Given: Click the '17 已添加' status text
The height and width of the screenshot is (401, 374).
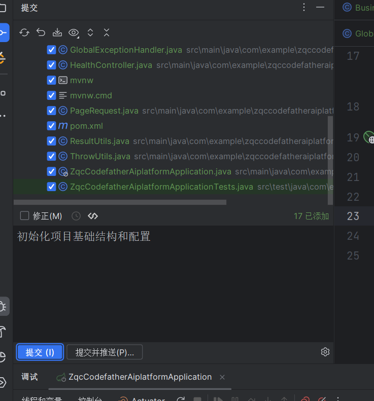Looking at the screenshot, I should (311, 216).
